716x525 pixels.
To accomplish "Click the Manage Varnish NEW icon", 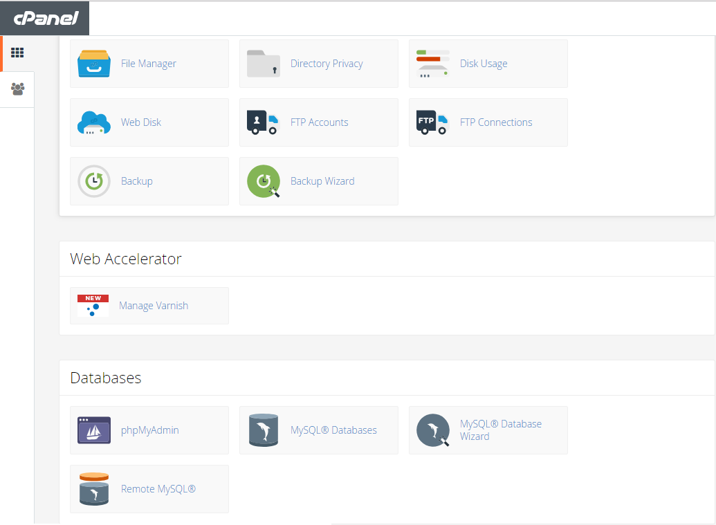I will click(x=93, y=305).
